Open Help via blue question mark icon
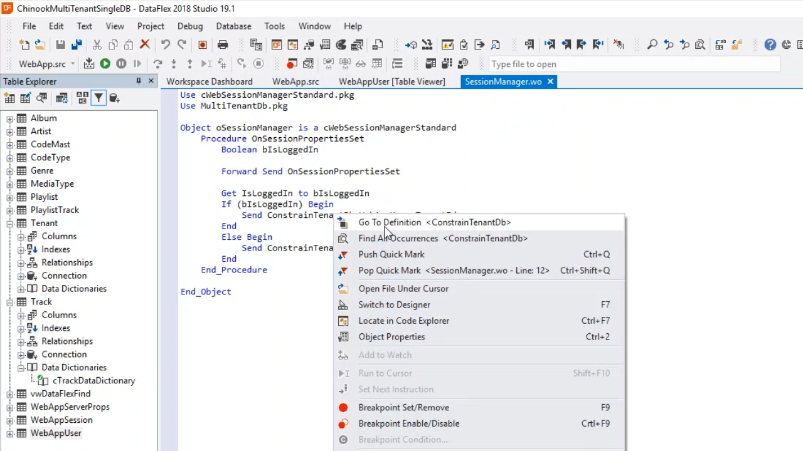The image size is (803, 451). 770,44
